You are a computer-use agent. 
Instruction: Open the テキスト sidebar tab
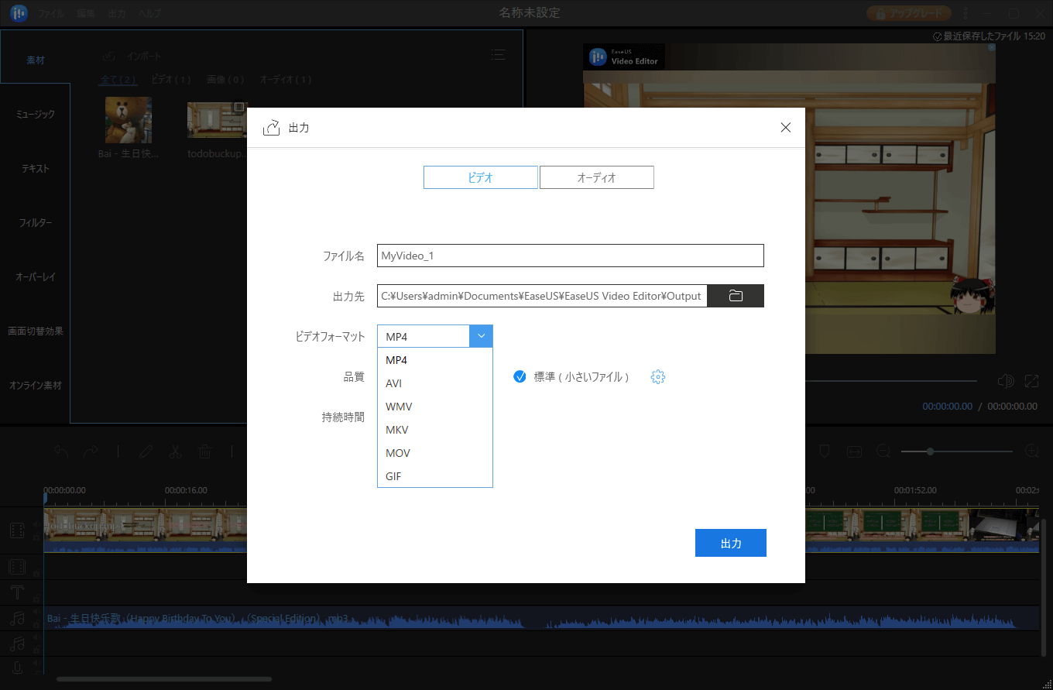(35, 168)
